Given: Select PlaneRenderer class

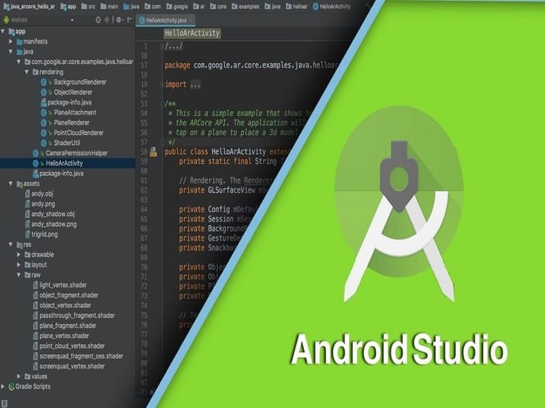Looking at the screenshot, I should (65, 122).
